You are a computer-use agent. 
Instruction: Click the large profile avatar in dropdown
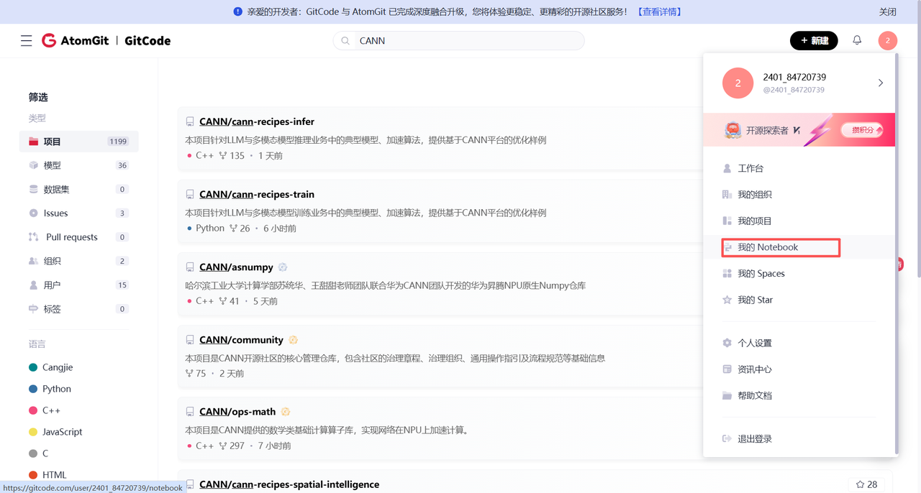coord(738,83)
